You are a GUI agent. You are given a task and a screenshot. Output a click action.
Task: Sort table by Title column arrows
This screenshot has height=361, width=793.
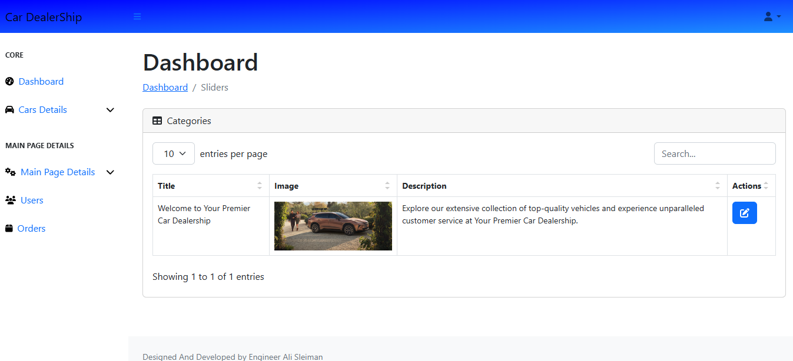260,186
